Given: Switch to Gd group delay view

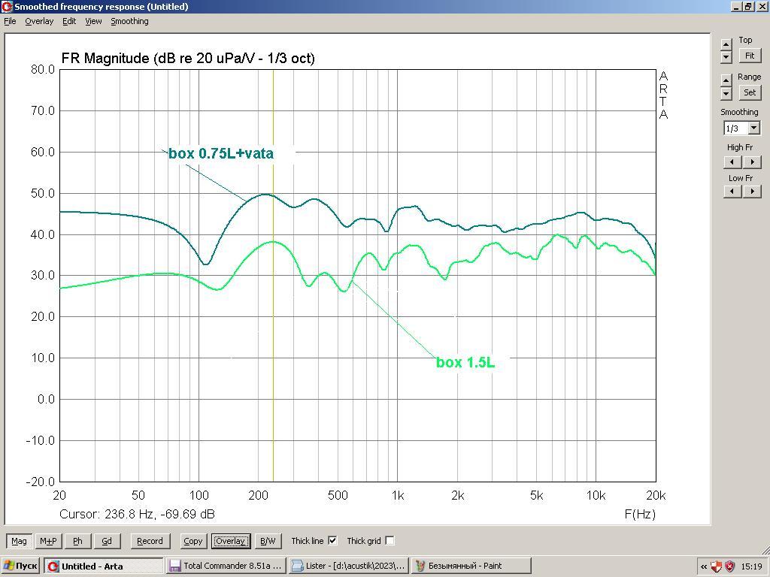Looking at the screenshot, I should (107, 541).
